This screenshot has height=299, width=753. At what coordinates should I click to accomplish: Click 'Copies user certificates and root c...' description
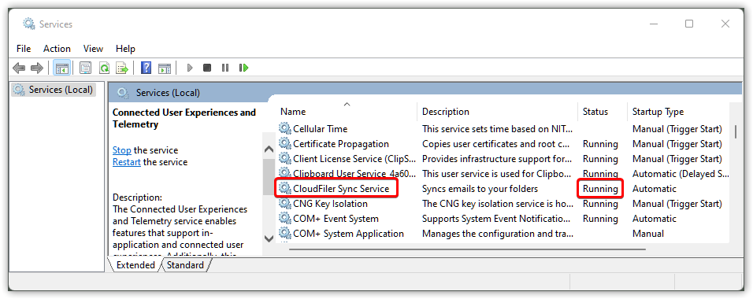point(495,143)
